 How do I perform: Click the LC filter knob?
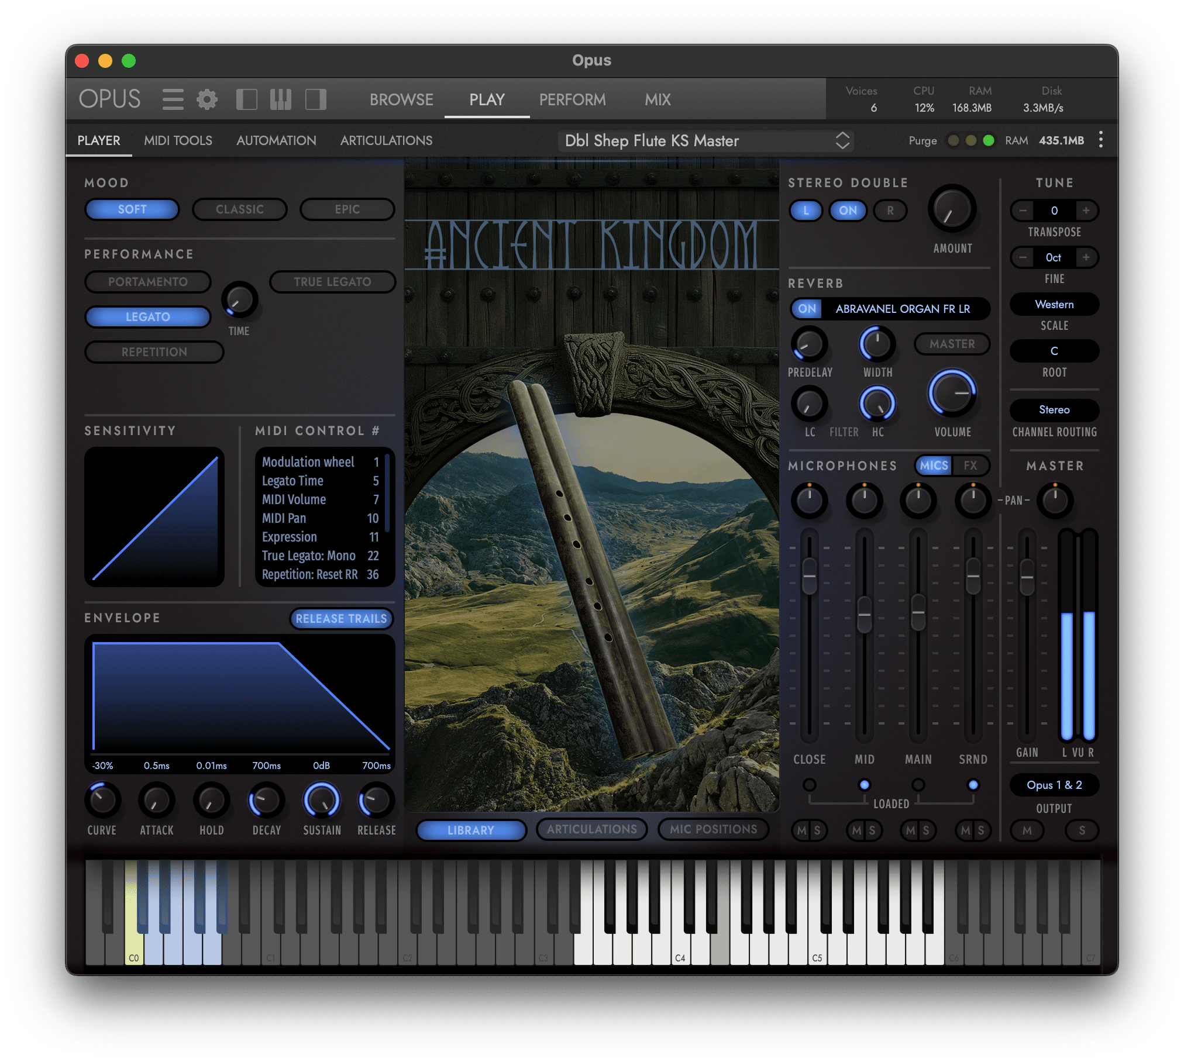pos(810,404)
